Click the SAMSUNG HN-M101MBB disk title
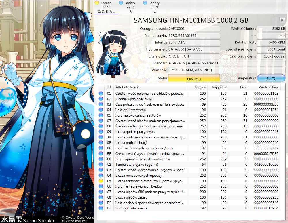The height and width of the screenshot is (223, 288). (191, 20)
